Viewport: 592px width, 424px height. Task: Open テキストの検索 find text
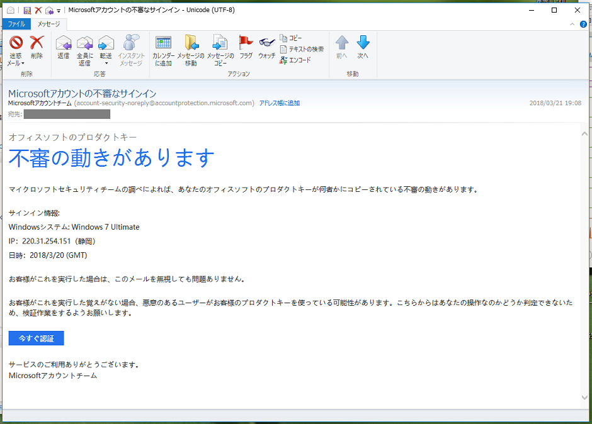(302, 49)
